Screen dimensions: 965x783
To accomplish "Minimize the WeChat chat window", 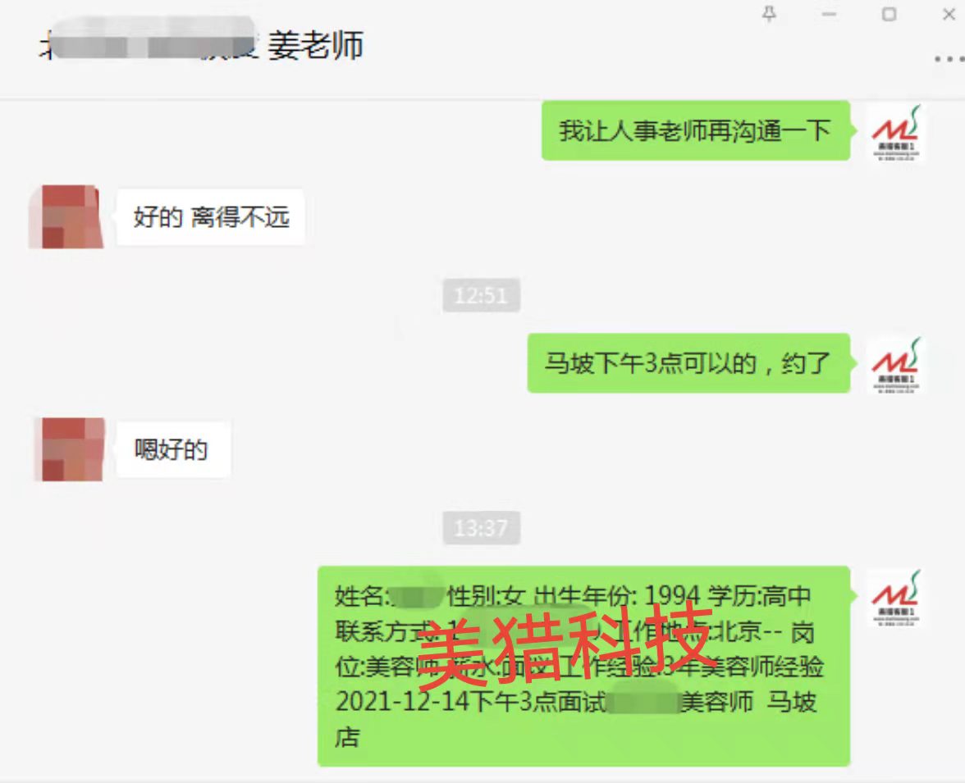I will (x=829, y=14).
